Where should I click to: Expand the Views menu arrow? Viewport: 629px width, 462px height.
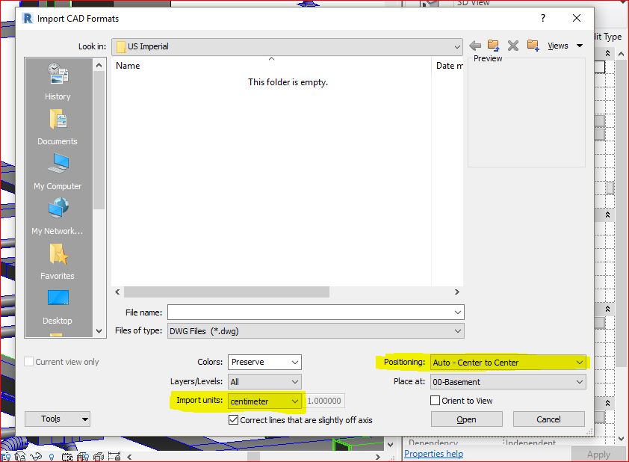[580, 46]
